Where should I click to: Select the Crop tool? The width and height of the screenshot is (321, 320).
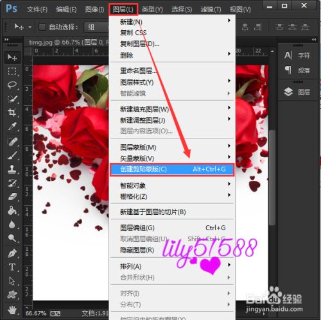tap(12, 112)
